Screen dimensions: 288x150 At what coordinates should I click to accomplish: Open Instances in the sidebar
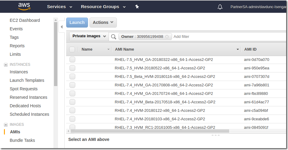pos(19,72)
